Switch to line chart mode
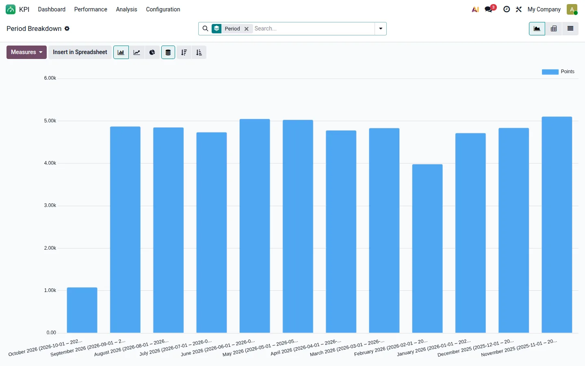This screenshot has height=366, width=585. pos(137,52)
